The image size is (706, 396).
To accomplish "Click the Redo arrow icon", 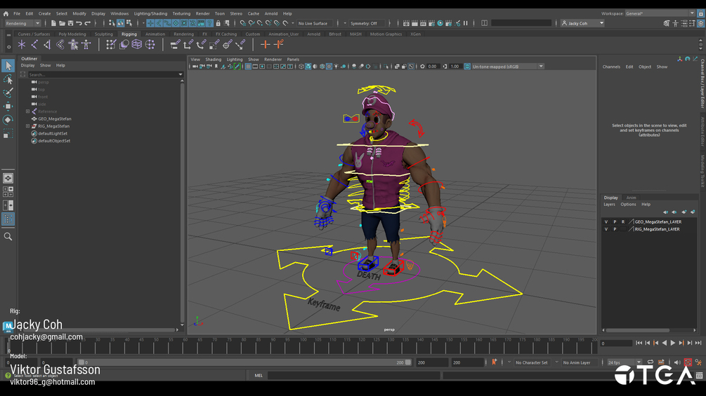I will pos(88,23).
